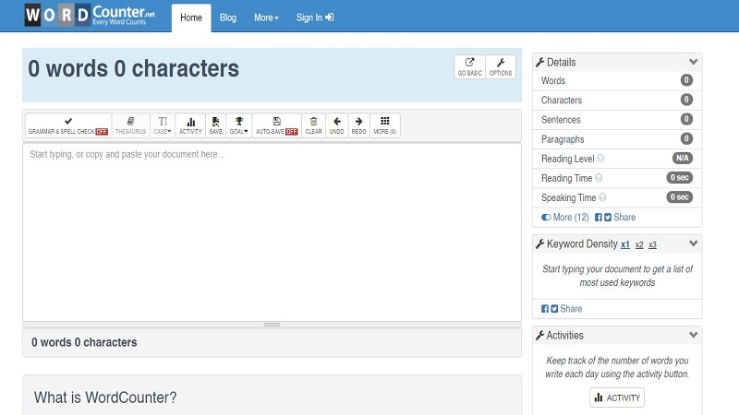Share Keyword Density on Twitter icon
The width and height of the screenshot is (739, 415).
point(554,309)
